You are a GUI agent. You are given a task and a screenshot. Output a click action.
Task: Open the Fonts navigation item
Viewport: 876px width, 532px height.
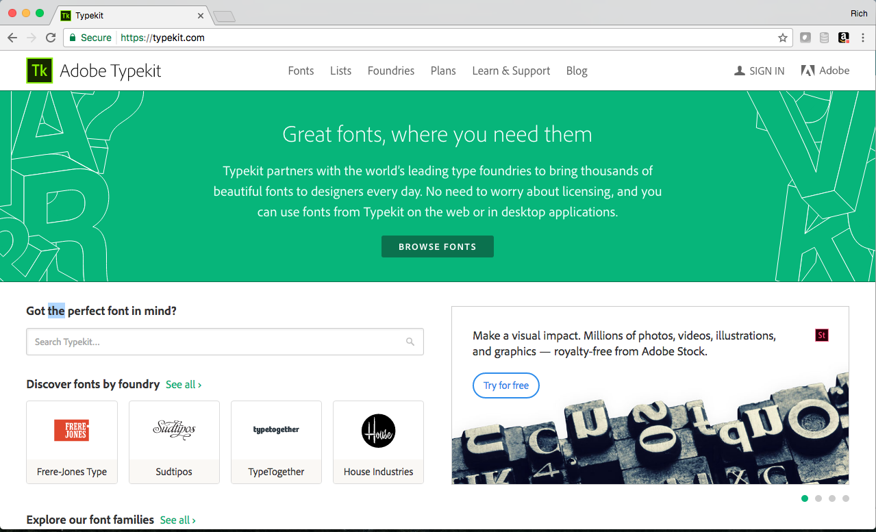pos(301,71)
